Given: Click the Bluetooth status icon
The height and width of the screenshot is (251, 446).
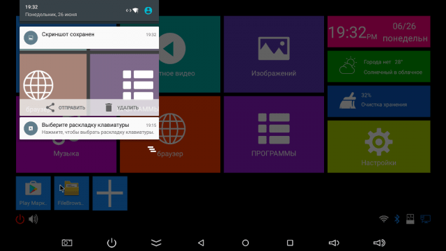Looking at the screenshot, I should tap(397, 219).
